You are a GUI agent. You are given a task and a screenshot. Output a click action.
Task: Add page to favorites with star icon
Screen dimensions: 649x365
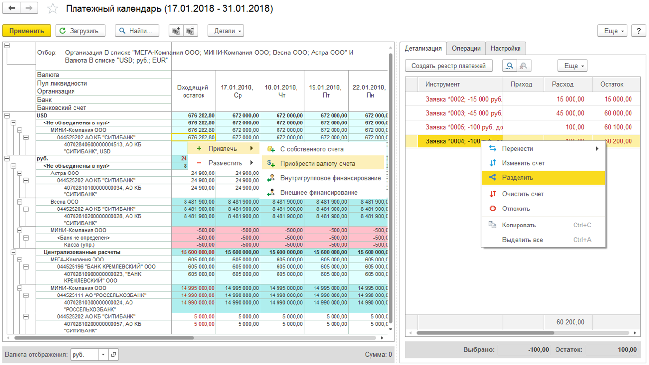53,9
